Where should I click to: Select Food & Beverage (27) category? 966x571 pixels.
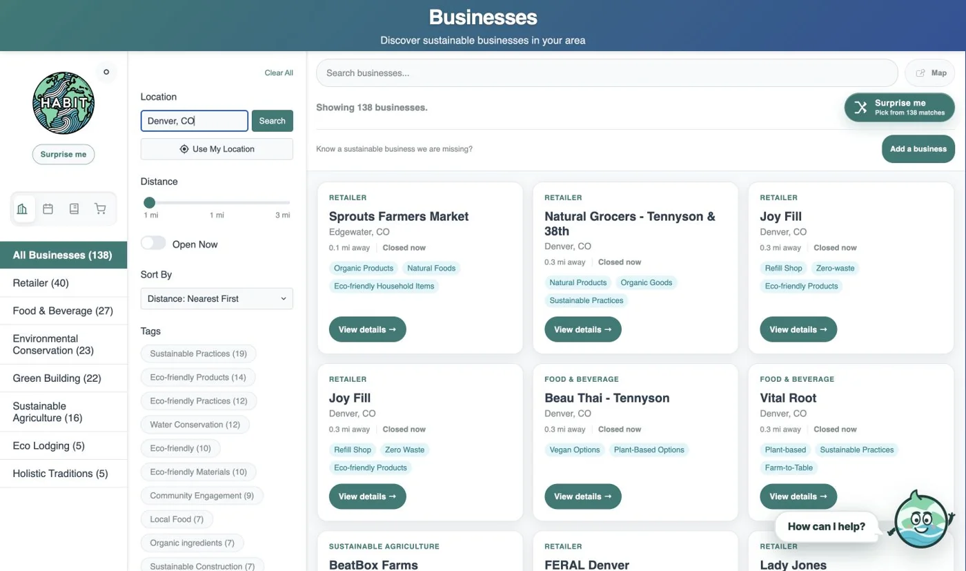(63, 311)
